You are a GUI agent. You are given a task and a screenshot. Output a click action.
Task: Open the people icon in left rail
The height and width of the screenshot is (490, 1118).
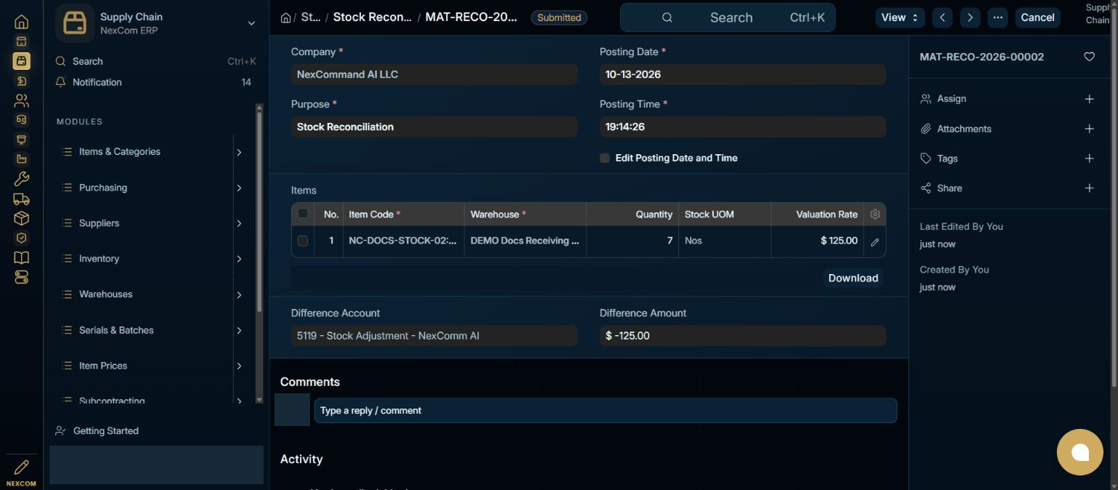tap(21, 100)
